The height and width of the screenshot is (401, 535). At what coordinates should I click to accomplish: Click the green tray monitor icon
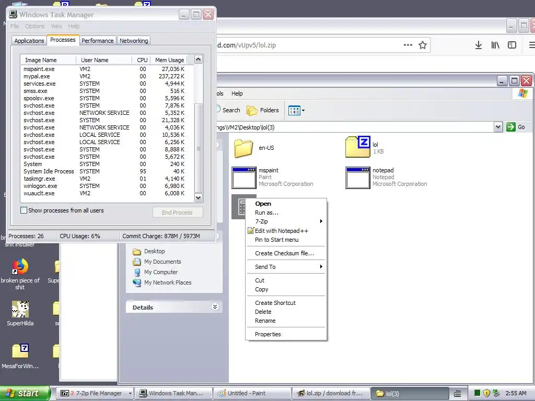(x=477, y=393)
